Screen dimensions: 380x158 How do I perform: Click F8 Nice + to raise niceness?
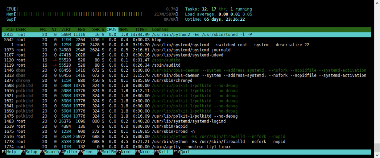pos(144,152)
